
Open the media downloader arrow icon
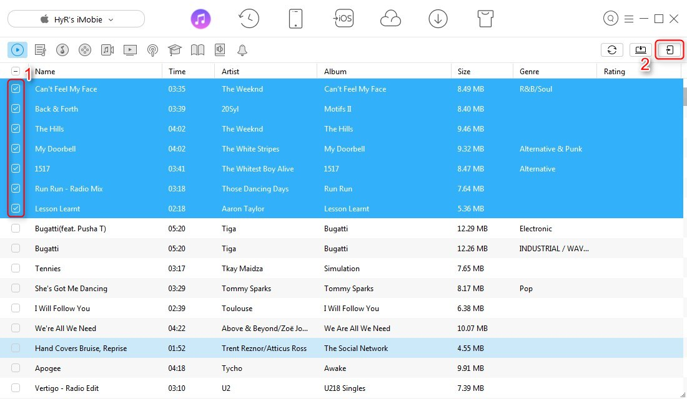click(438, 19)
